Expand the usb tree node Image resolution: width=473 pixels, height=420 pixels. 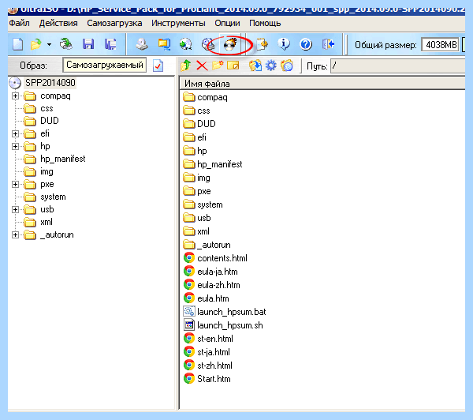[15, 209]
